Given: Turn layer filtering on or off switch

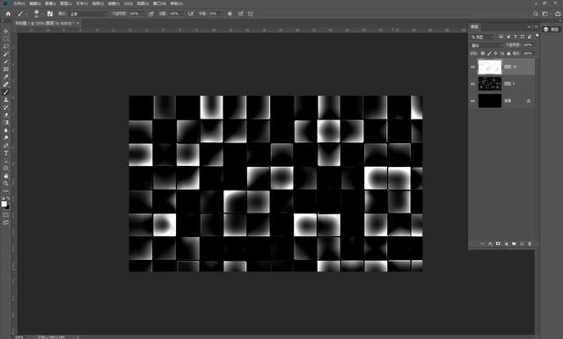Looking at the screenshot, I should coord(537,36).
